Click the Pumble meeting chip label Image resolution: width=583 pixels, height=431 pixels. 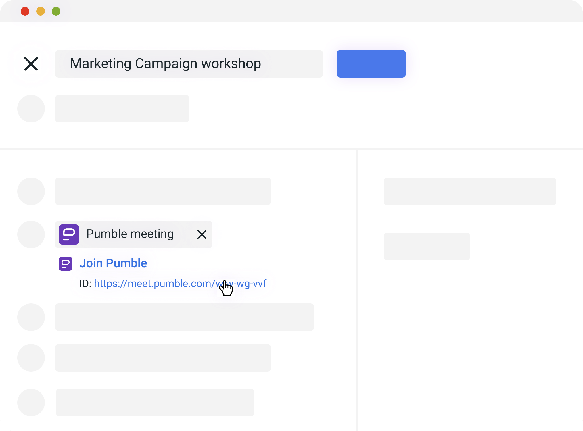point(130,234)
